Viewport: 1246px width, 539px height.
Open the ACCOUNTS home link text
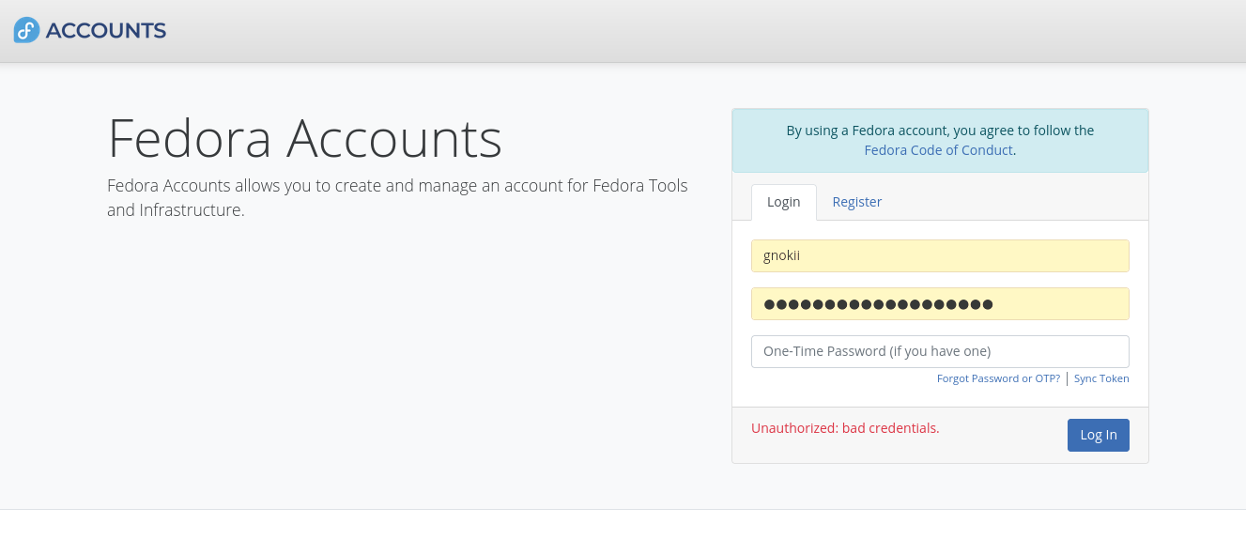point(106,31)
